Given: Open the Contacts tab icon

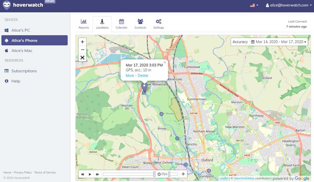Looking at the screenshot, I should pyautogui.click(x=140, y=22).
